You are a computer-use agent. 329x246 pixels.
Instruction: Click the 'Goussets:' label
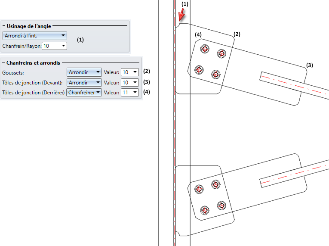(13, 73)
